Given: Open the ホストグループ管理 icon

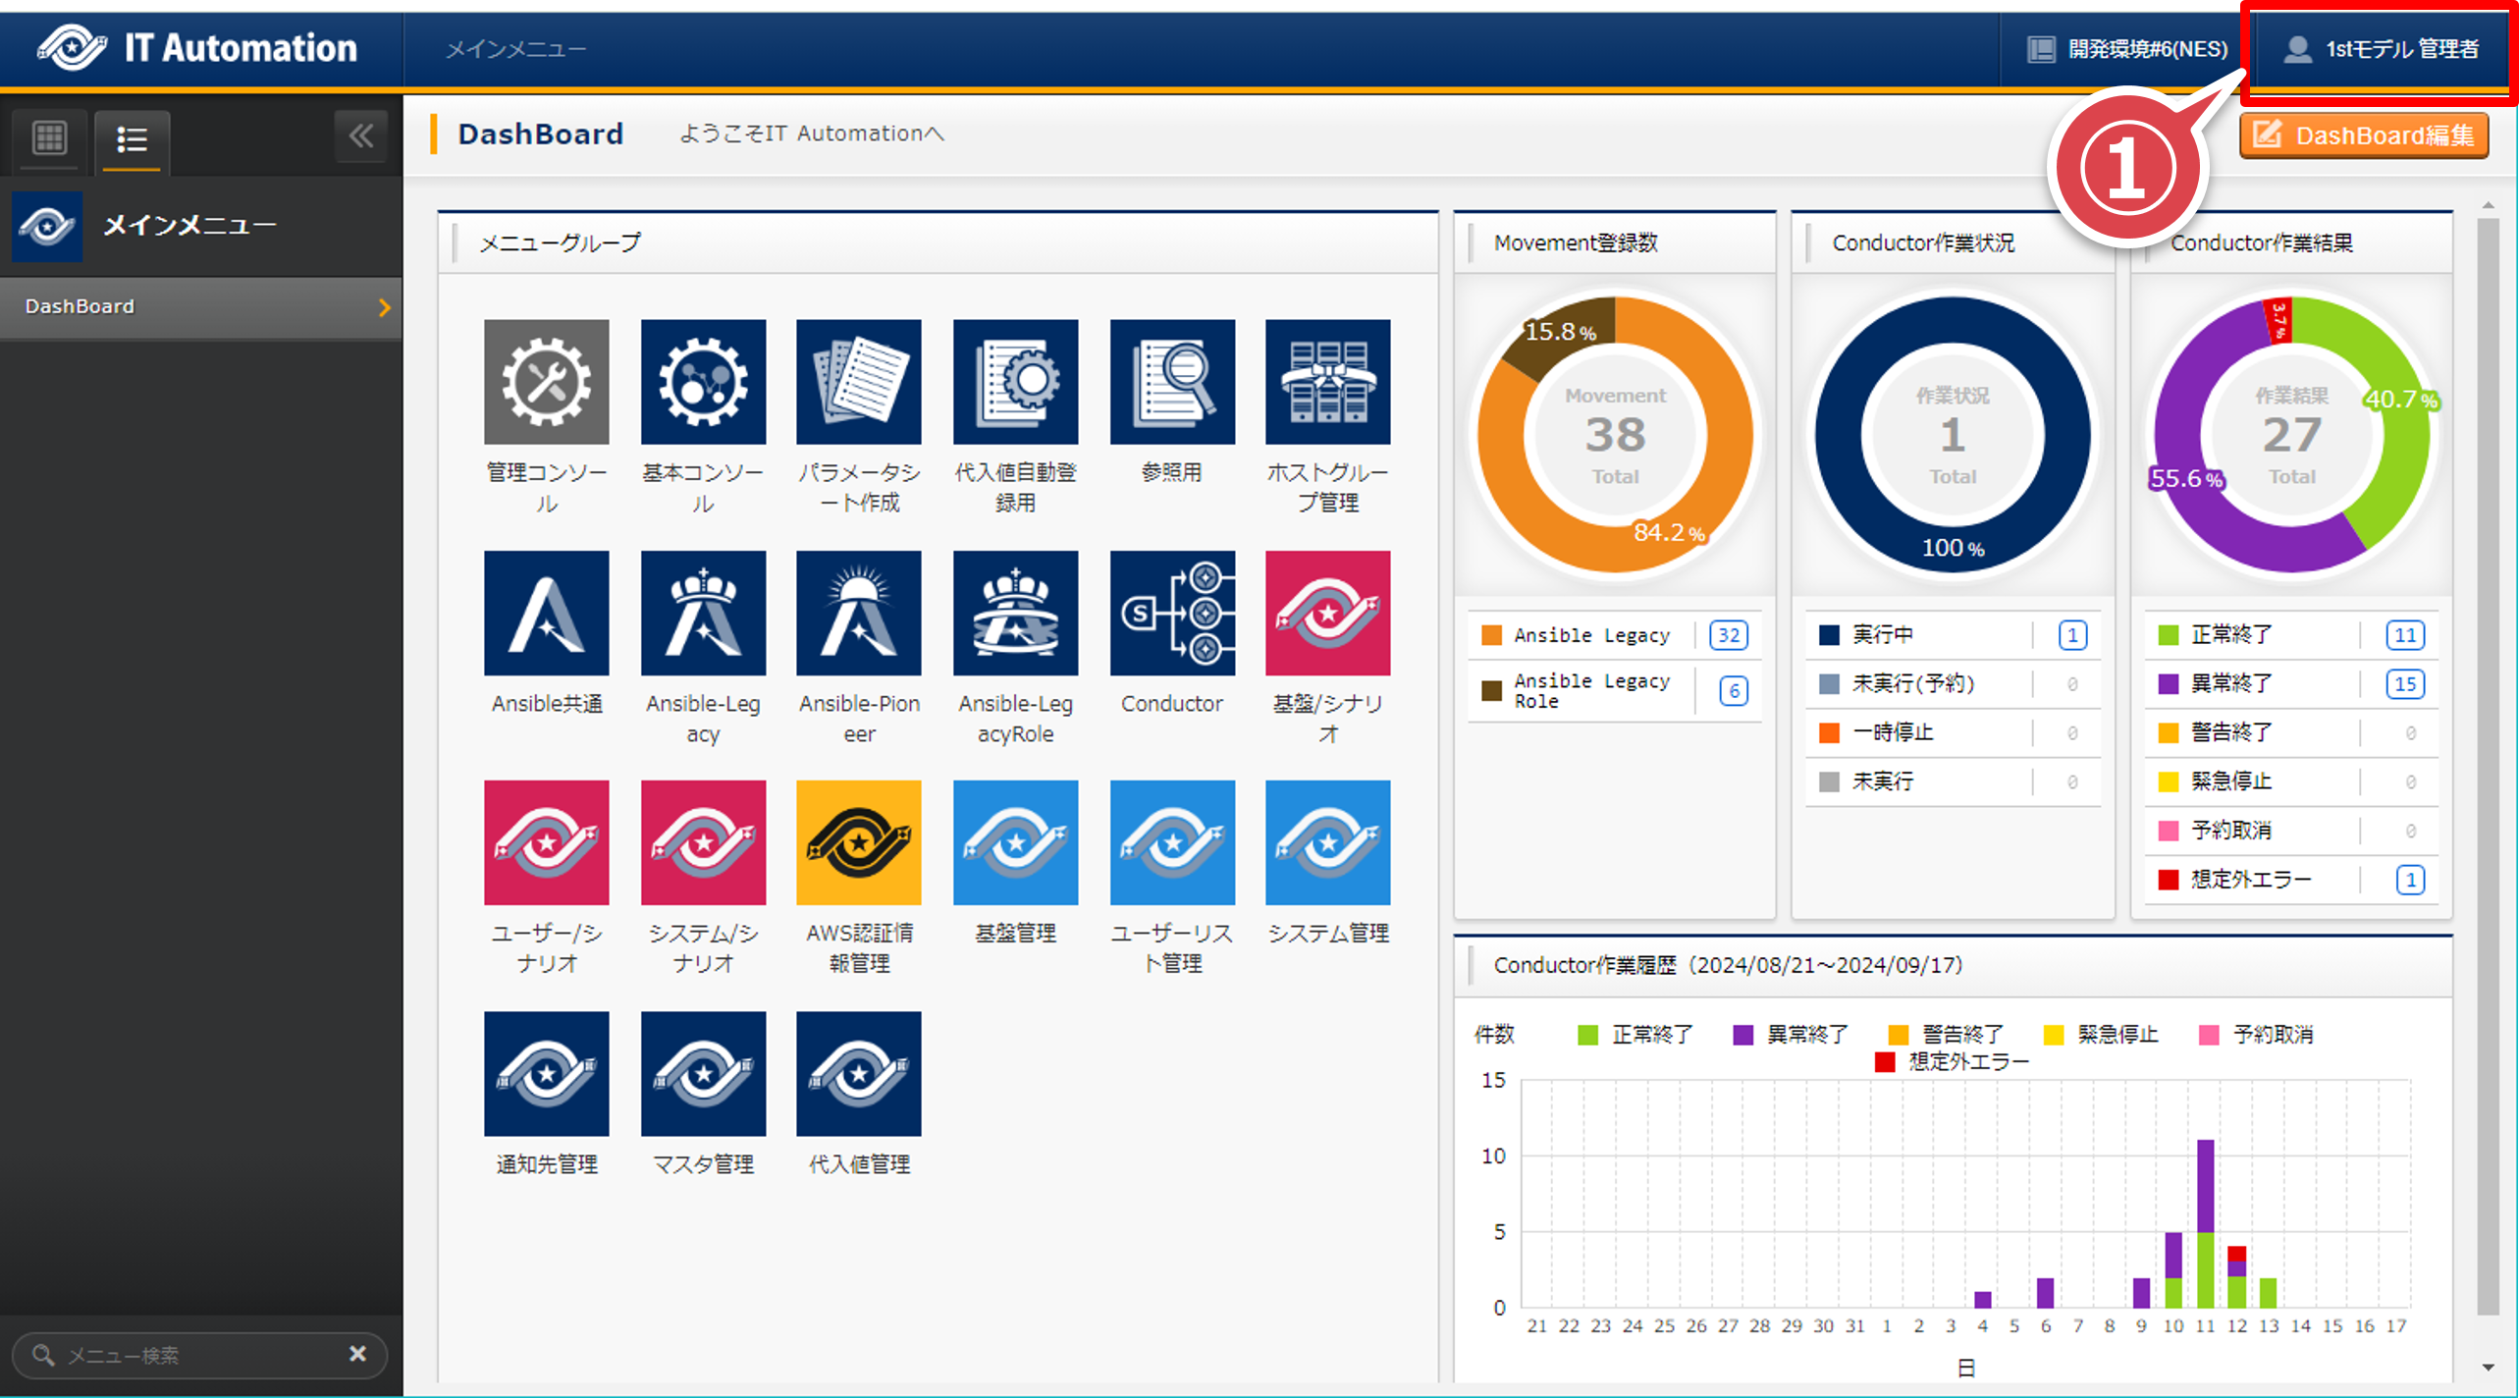Looking at the screenshot, I should (x=1327, y=382).
